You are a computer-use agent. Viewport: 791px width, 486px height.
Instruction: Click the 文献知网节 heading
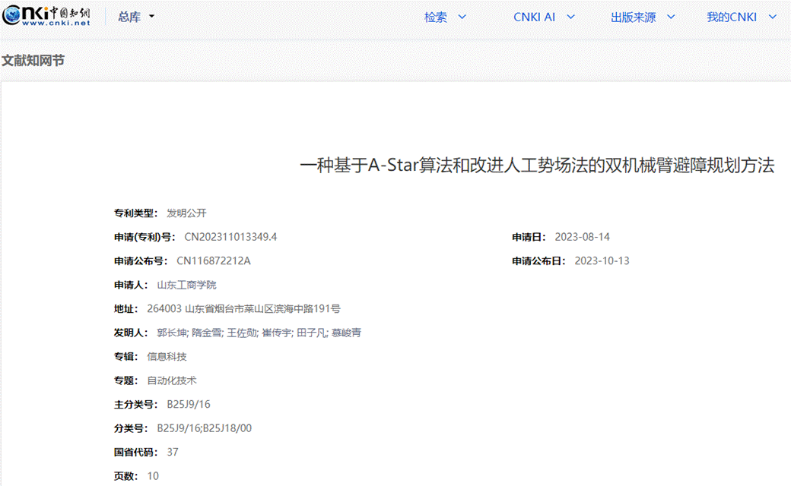(x=33, y=60)
